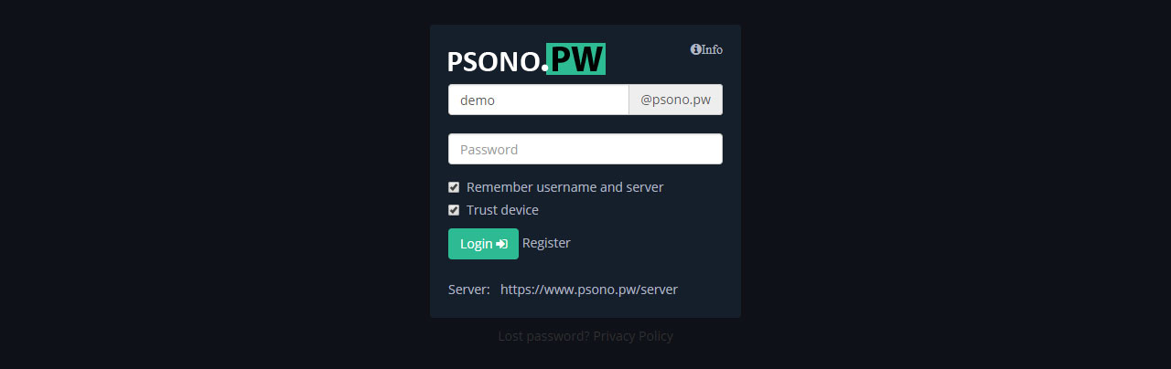Viewport: 1171px width, 369px height.
Task: Focus the Password input field
Action: 585,149
